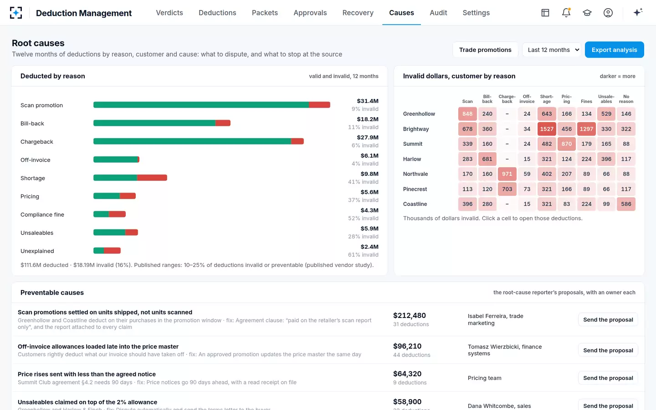656x410 pixels.
Task: Open the Packets tab
Action: click(265, 13)
